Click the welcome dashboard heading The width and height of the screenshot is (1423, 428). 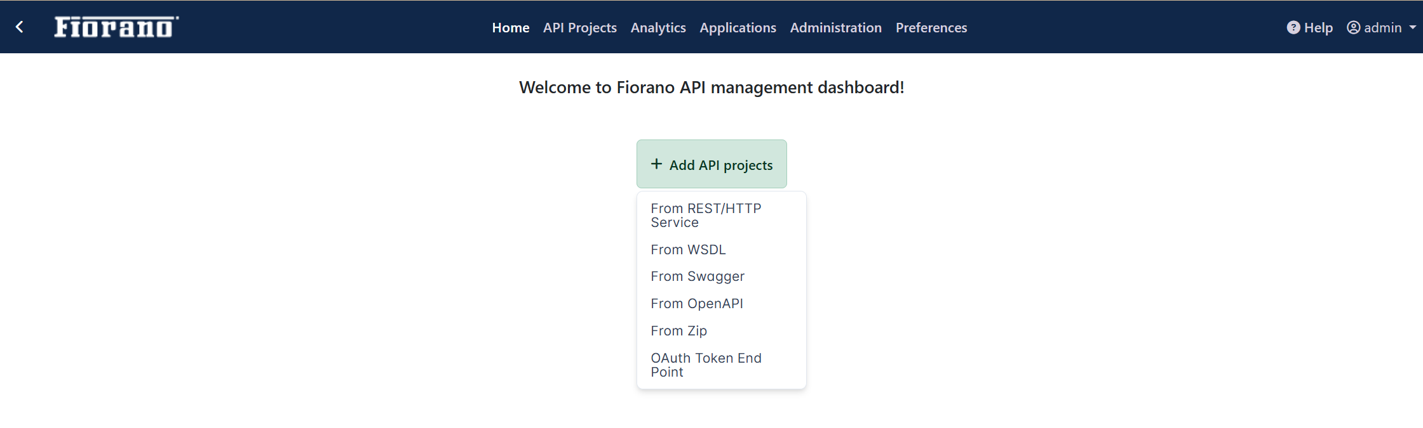pos(711,88)
